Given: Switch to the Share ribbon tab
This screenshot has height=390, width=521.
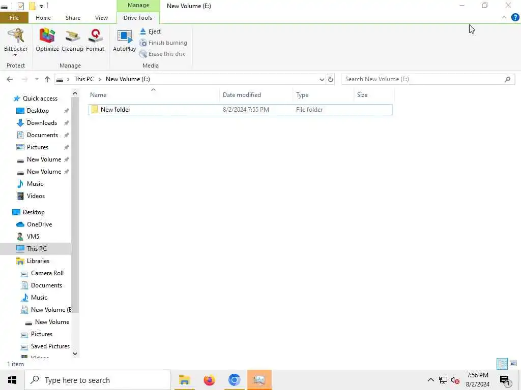Looking at the screenshot, I should coord(73,18).
